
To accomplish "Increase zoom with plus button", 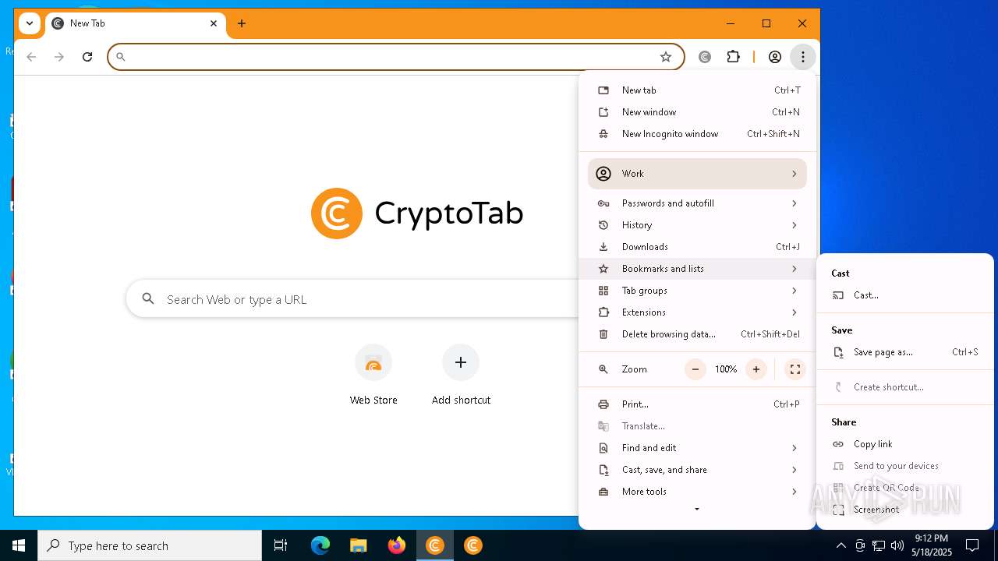I will 756,369.
